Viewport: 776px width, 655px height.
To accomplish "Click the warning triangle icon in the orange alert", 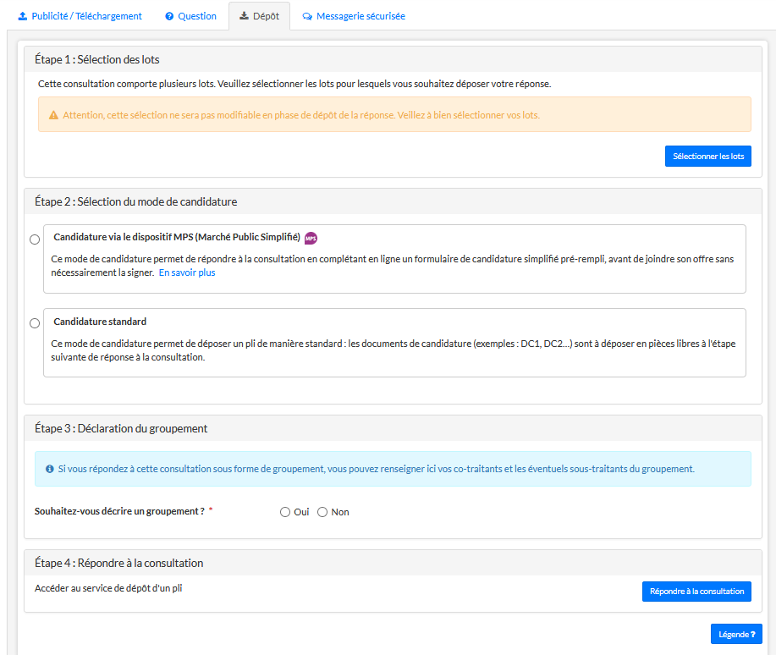I will 53,115.
